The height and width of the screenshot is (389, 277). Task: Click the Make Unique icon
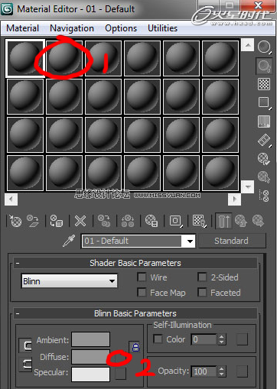click(x=128, y=221)
